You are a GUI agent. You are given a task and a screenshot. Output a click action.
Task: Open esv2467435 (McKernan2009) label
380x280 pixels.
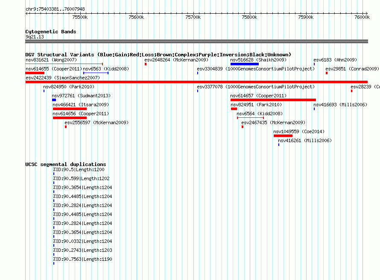click(273, 122)
